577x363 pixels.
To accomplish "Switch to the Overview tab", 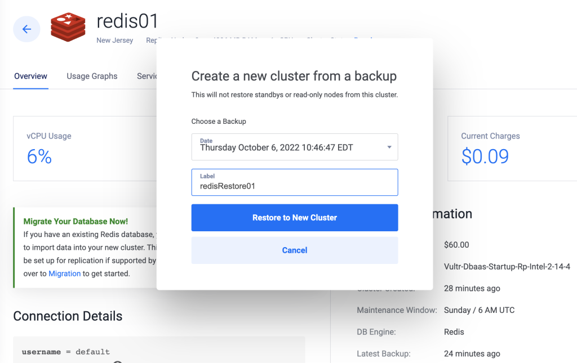I will 30,76.
